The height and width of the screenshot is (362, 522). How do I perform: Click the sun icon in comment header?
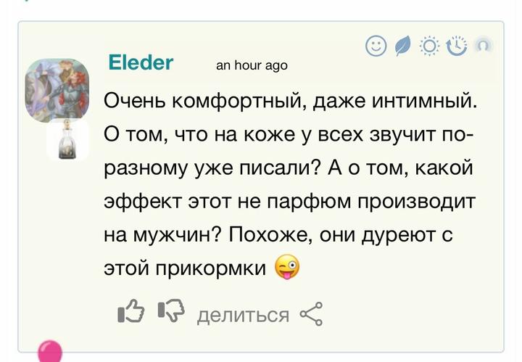[430, 46]
